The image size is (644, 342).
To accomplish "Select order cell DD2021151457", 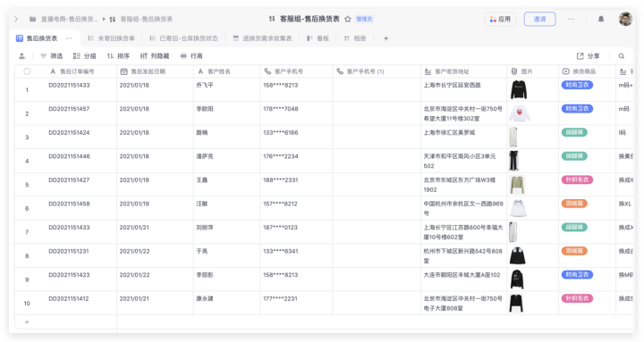I will [x=79, y=113].
